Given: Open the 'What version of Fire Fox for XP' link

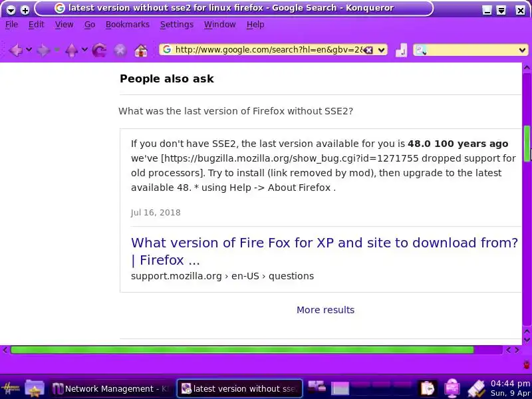Looking at the screenshot, I should [x=325, y=251].
